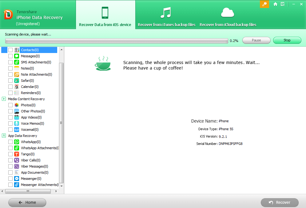This screenshot has height=208, width=306.
Task: Click the serial number DNPM63PSFFG8
Action: click(230, 144)
